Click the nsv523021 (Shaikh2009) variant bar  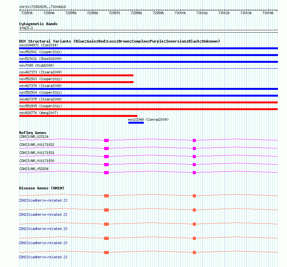(x=148, y=62)
